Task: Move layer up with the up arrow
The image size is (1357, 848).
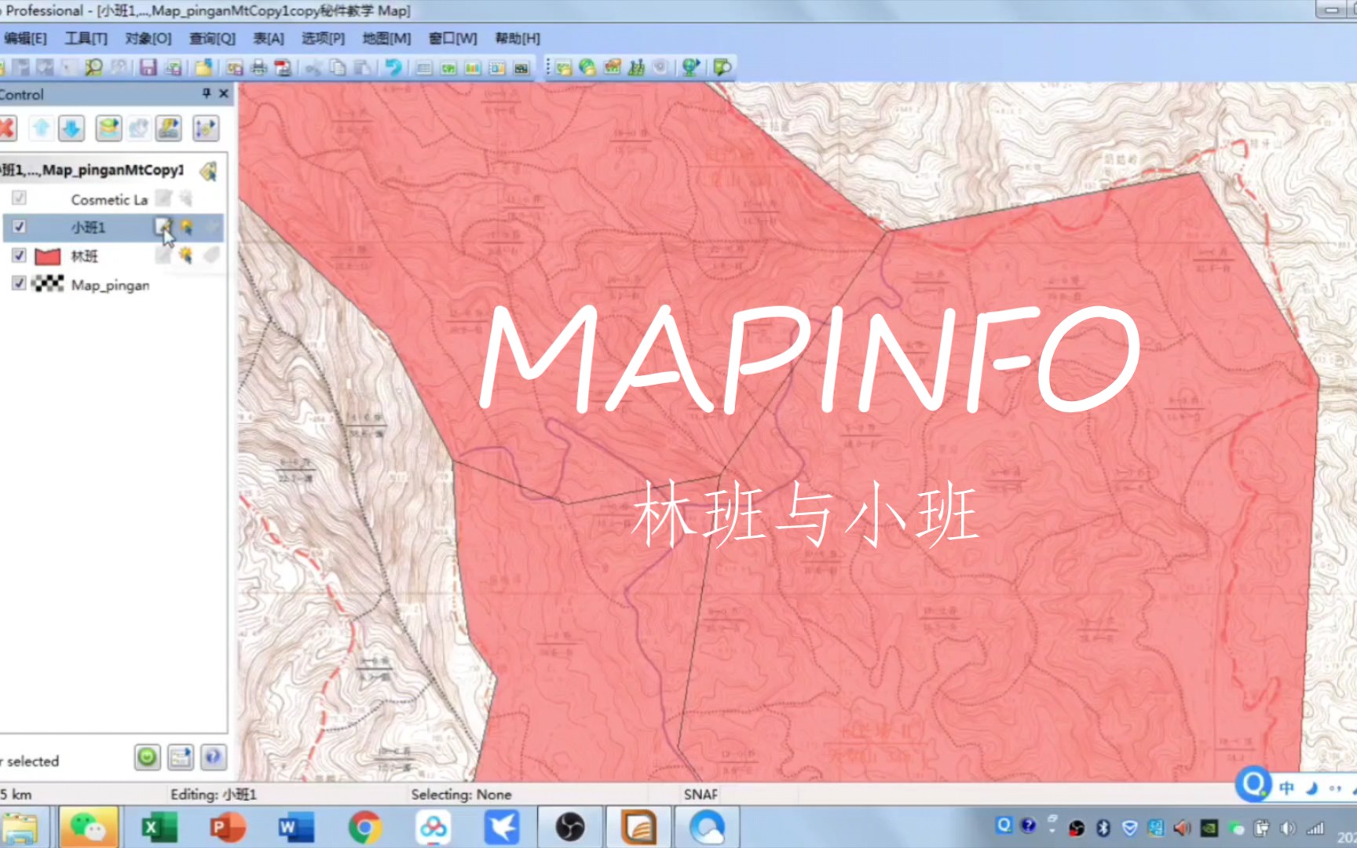Action: tap(41, 128)
